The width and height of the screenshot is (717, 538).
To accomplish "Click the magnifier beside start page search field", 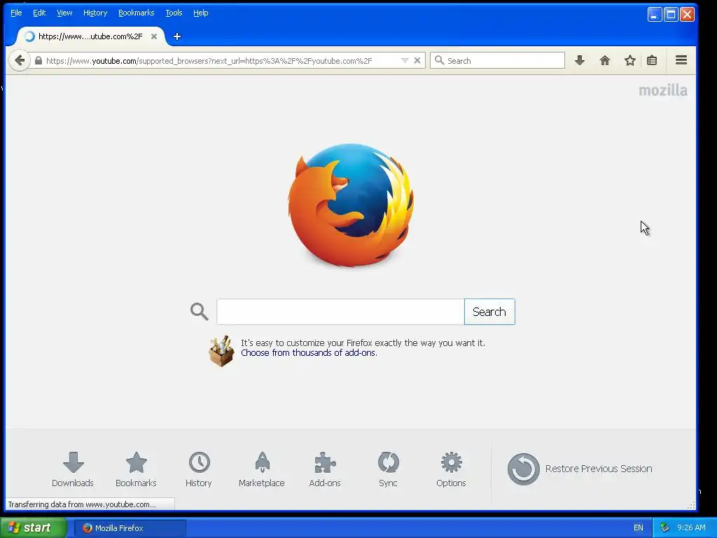I will coord(200,312).
